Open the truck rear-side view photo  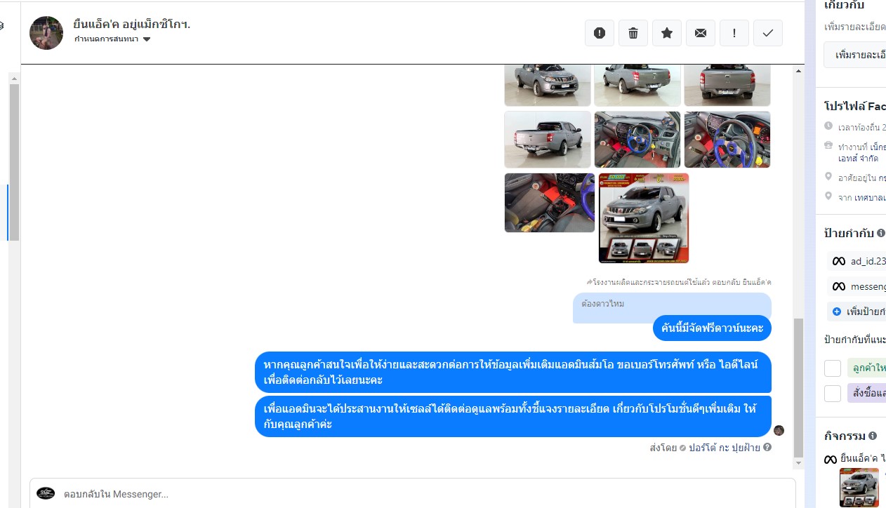[x=548, y=140]
